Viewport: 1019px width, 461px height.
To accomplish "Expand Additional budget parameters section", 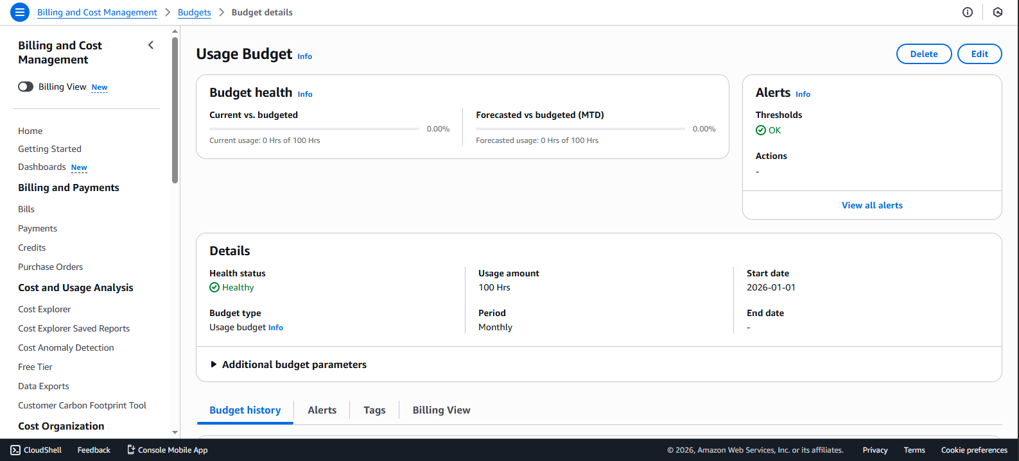I will (x=288, y=364).
